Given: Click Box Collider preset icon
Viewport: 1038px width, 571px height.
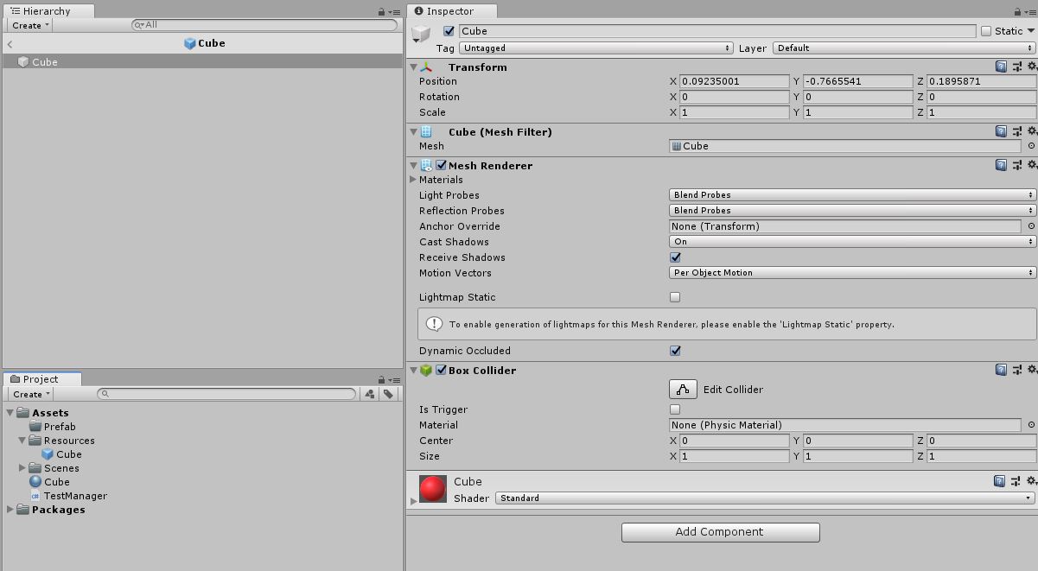Looking at the screenshot, I should click(x=1016, y=371).
